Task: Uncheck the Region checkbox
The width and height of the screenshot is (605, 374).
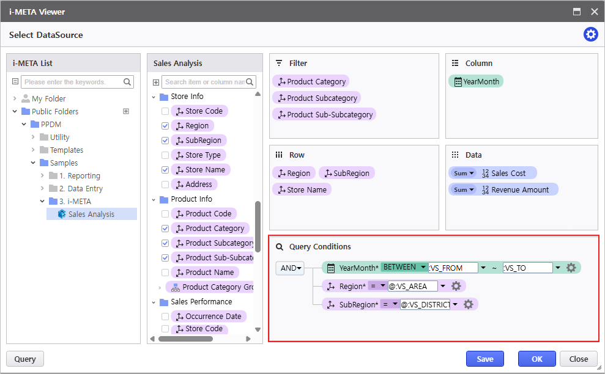Action: pyautogui.click(x=165, y=126)
